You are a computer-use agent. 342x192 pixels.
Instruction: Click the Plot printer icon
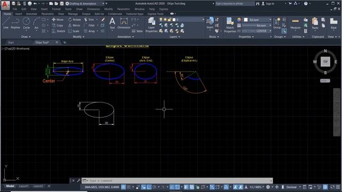tap(30, 4)
